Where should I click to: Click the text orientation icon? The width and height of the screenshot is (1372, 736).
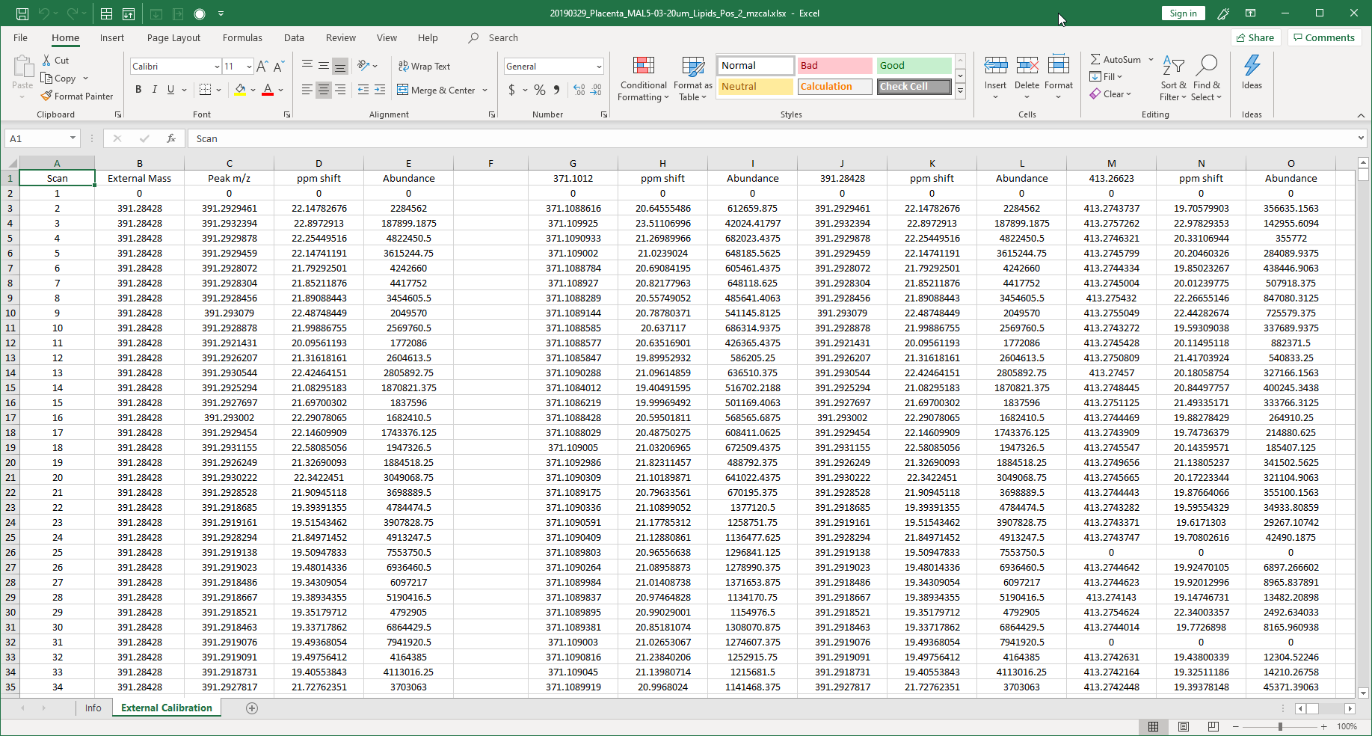pyautogui.click(x=363, y=66)
